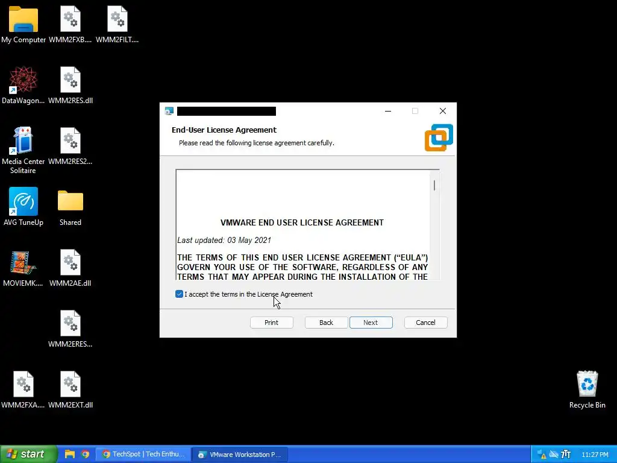Open Chrome quick launch icon
This screenshot has width=617, height=463.
tap(86, 454)
